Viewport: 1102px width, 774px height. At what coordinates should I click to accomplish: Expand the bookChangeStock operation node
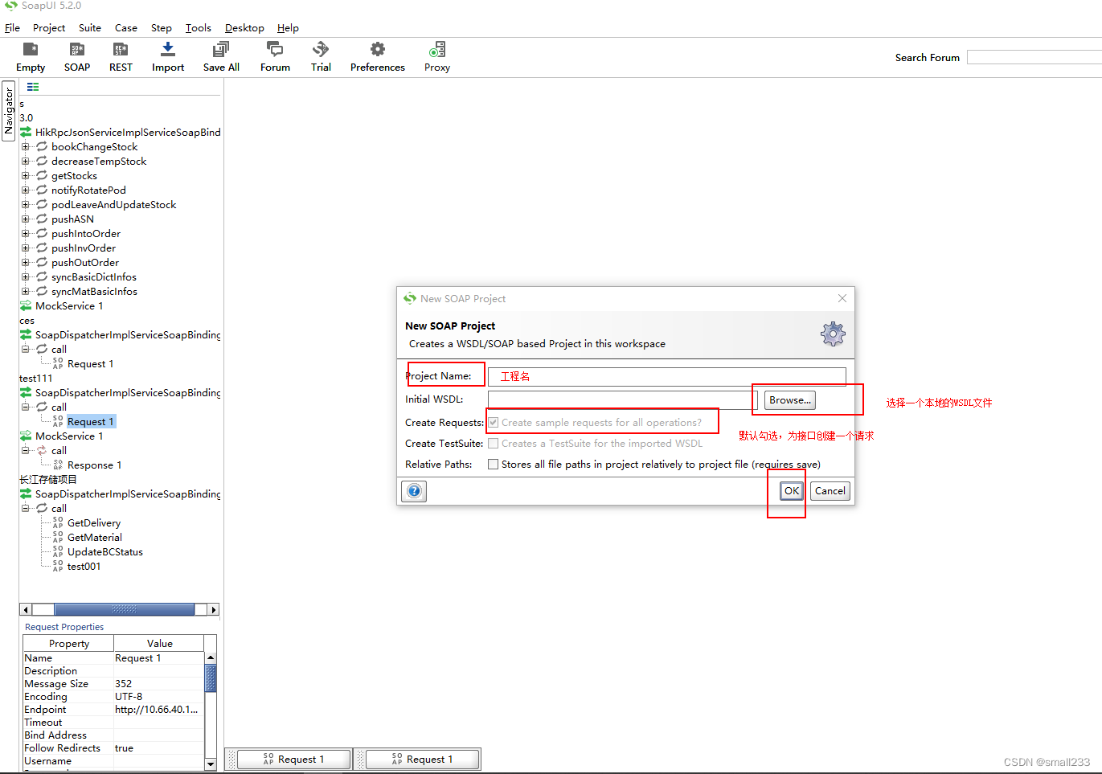(x=25, y=146)
